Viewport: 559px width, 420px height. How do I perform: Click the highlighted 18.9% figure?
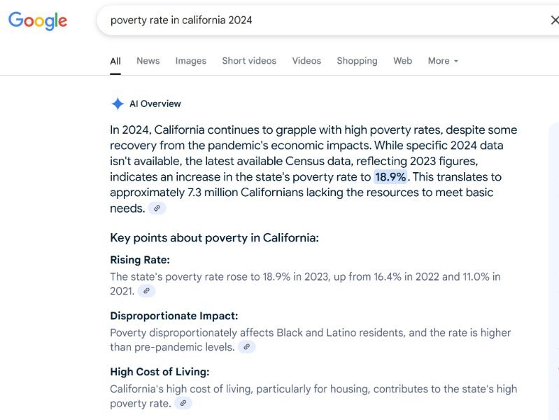pyautogui.click(x=390, y=177)
